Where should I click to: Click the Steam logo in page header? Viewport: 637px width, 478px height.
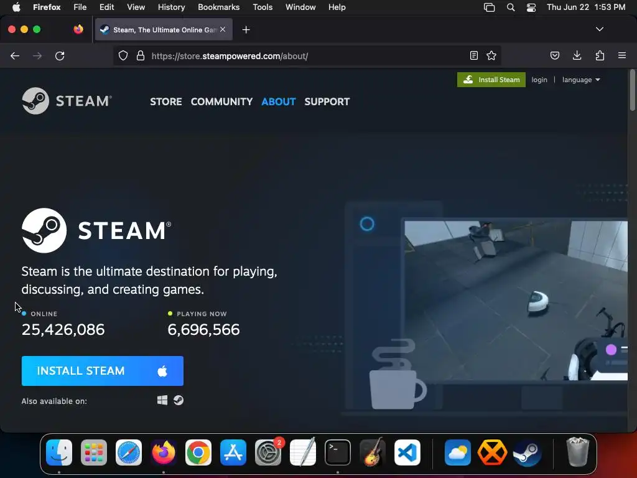pyautogui.click(x=67, y=101)
